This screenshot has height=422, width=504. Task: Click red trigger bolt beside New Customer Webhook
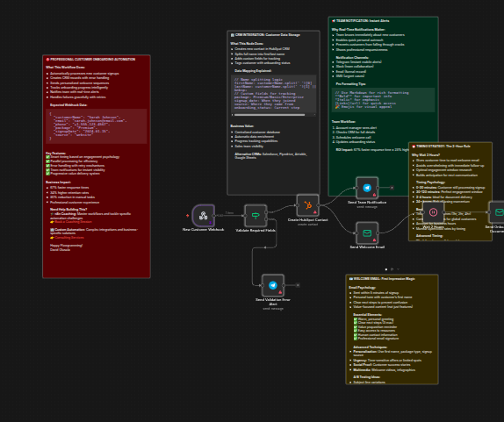187,216
